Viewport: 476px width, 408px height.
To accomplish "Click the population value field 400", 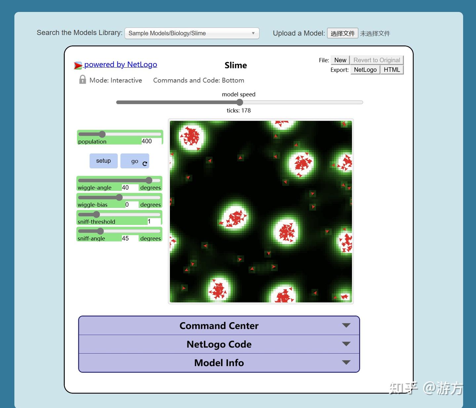I will click(151, 141).
